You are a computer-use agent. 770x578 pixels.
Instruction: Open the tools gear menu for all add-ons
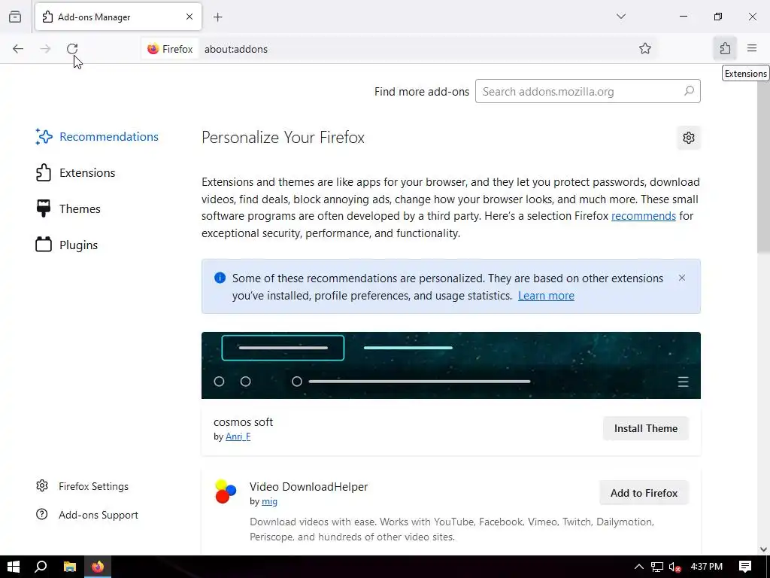pyautogui.click(x=689, y=138)
